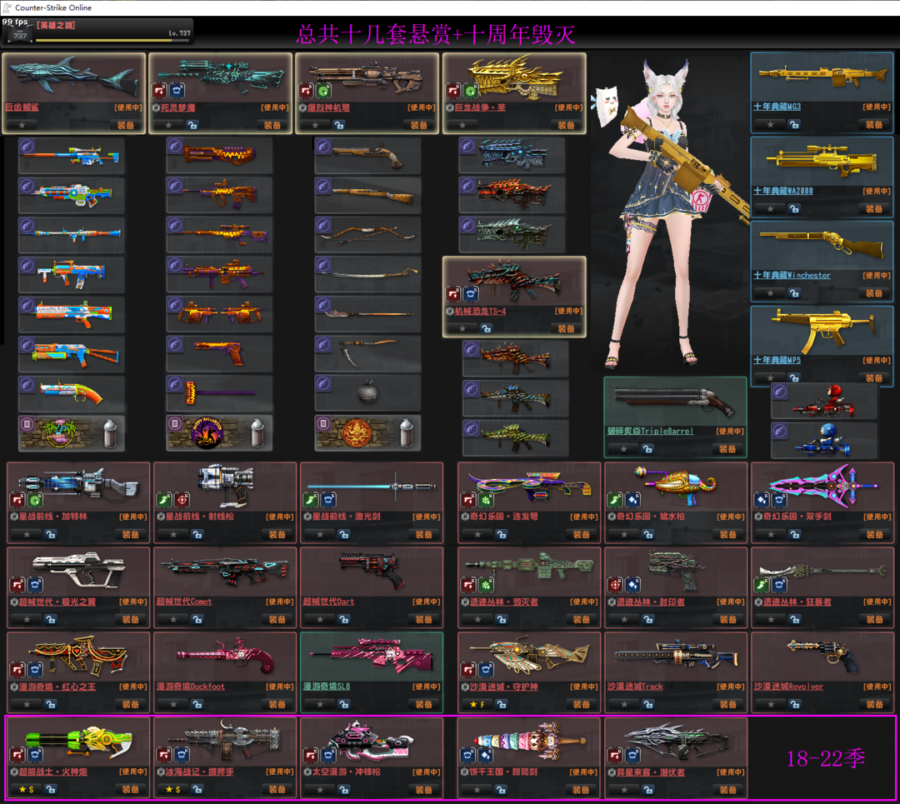The width and height of the screenshot is (900, 804).
Task: Click the lock icon under 饼干王国·甜筒剑
Action: [501, 790]
